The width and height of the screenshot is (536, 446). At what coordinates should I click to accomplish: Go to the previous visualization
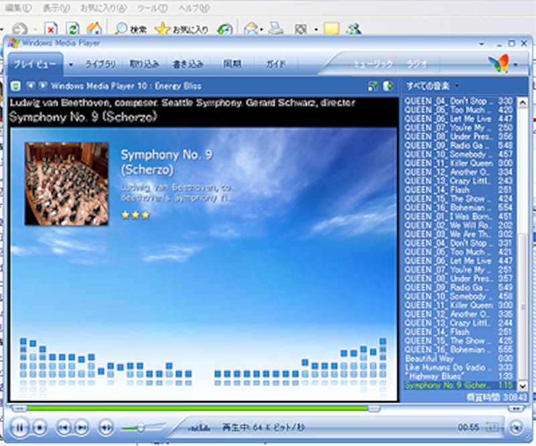tap(31, 86)
